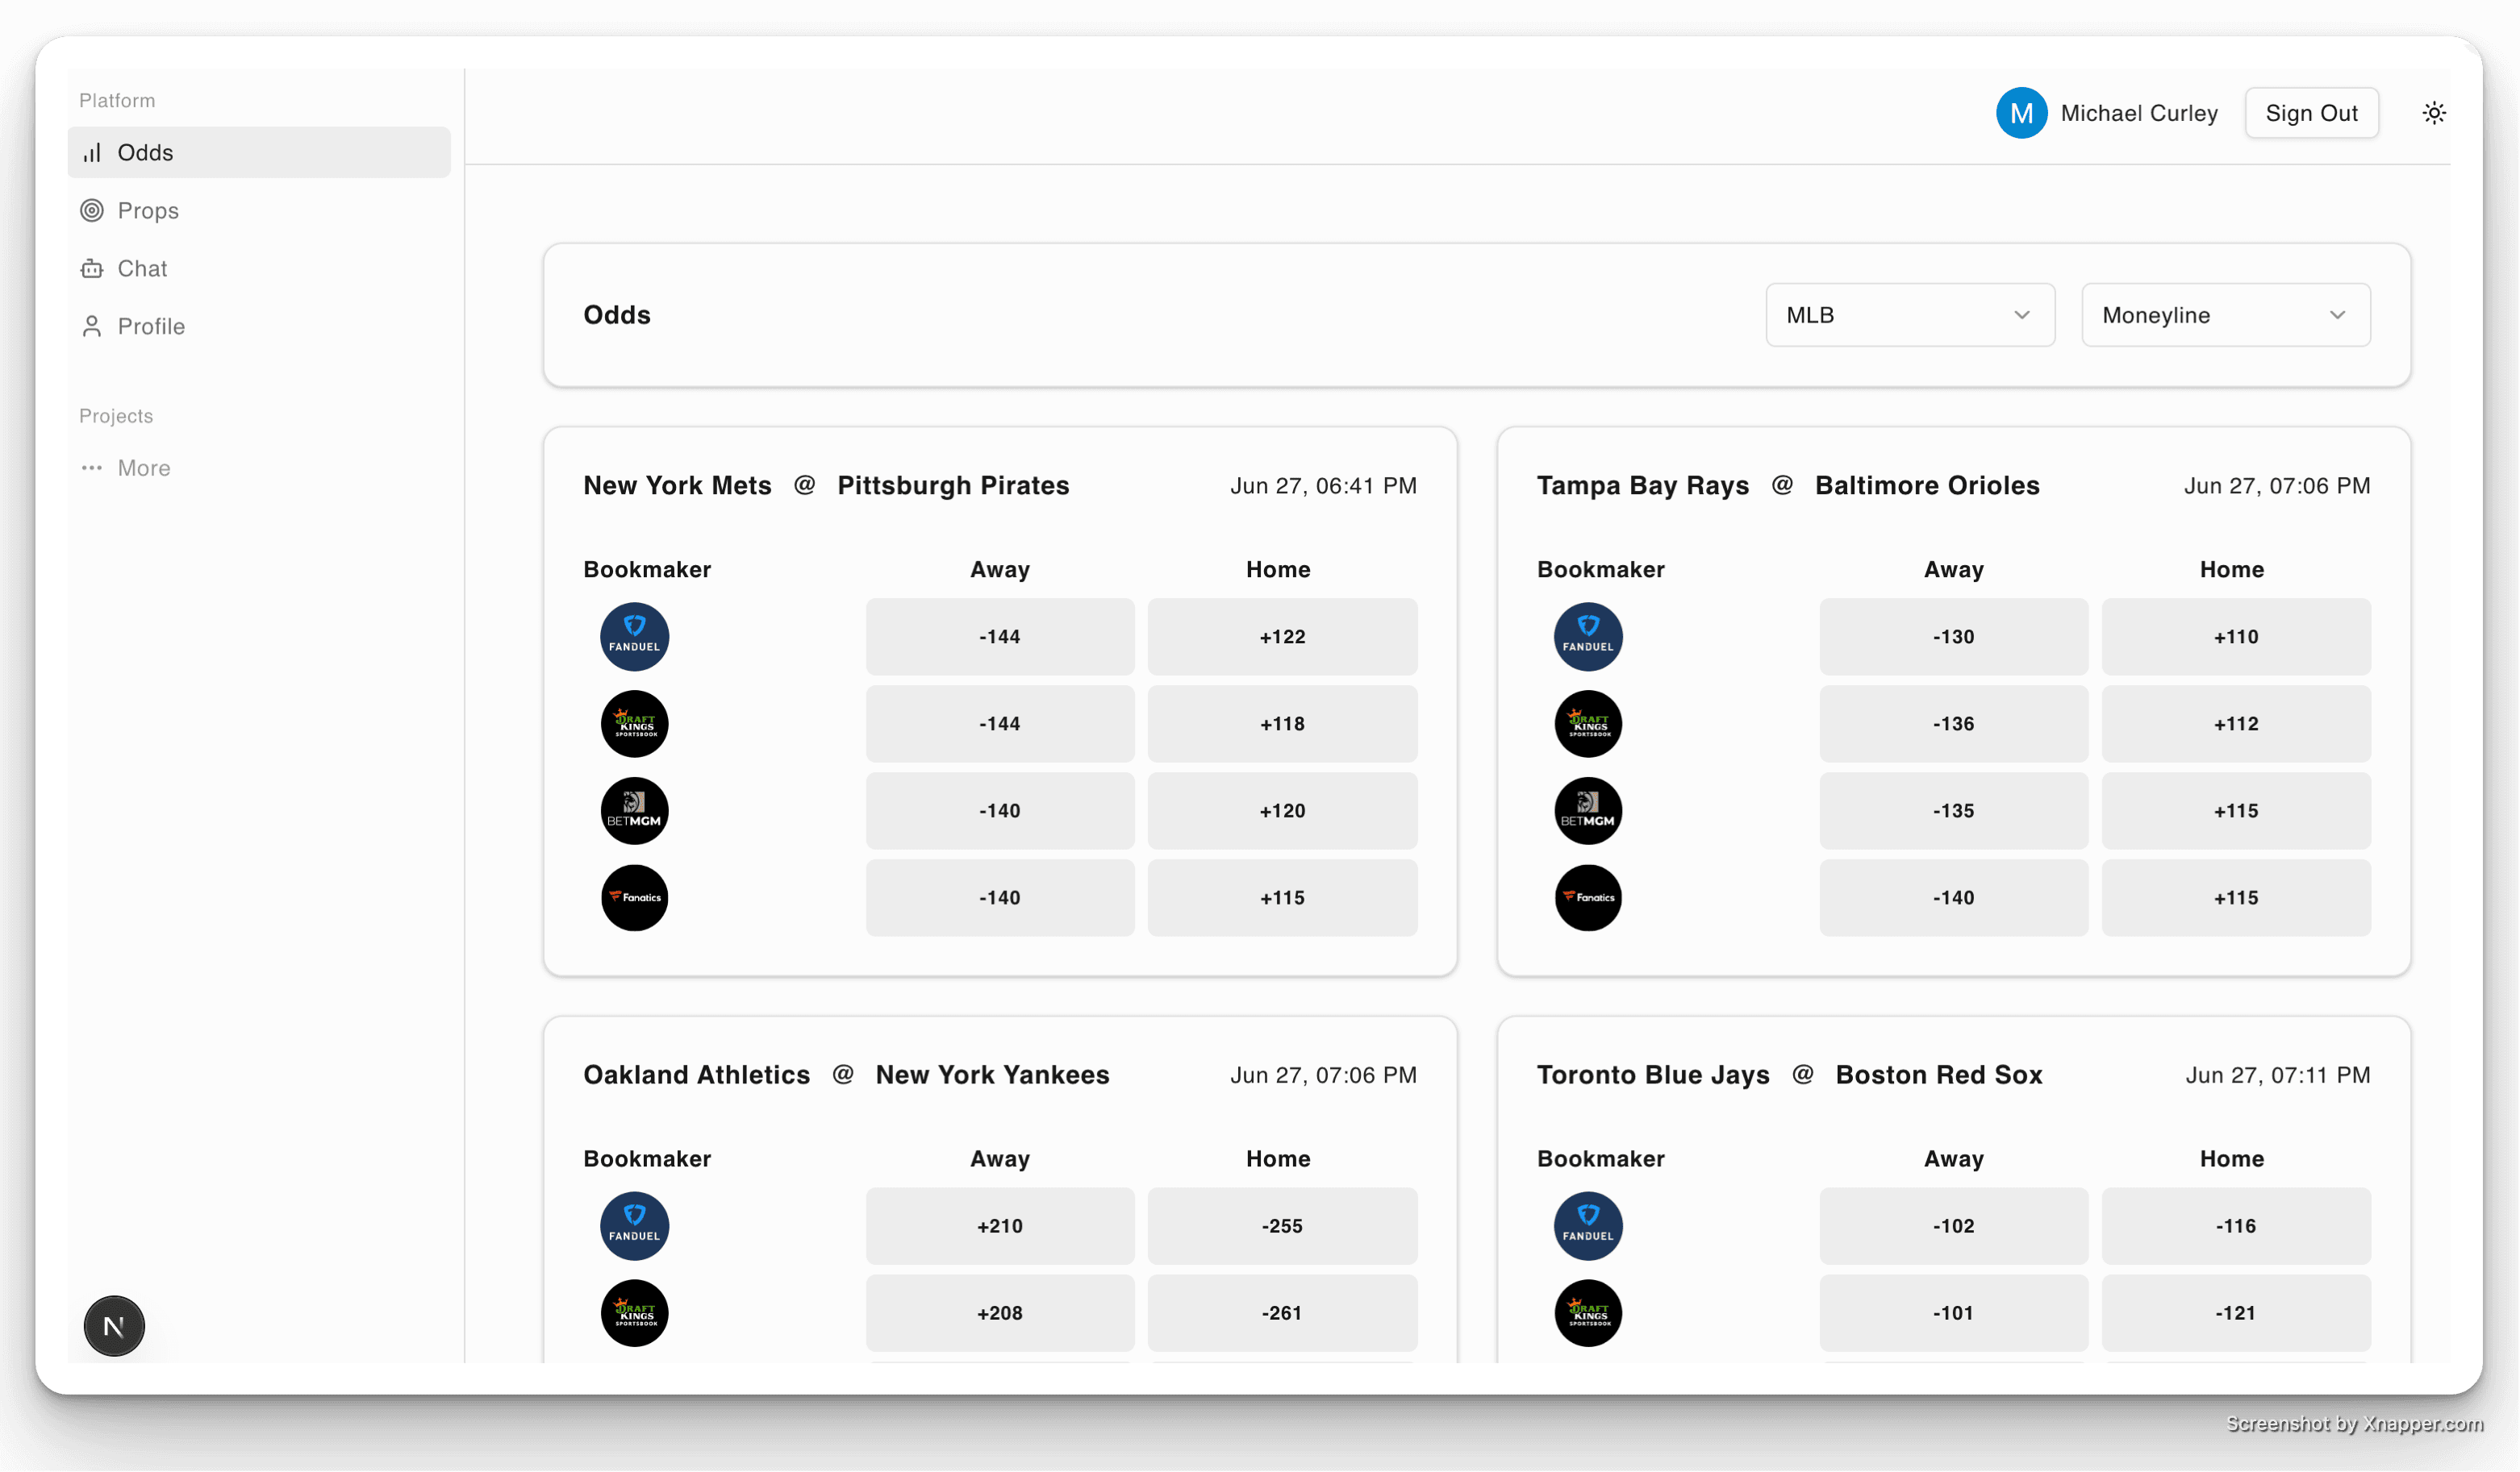Open the Props page in sidebar
The height and width of the screenshot is (1472, 2520).
147,211
